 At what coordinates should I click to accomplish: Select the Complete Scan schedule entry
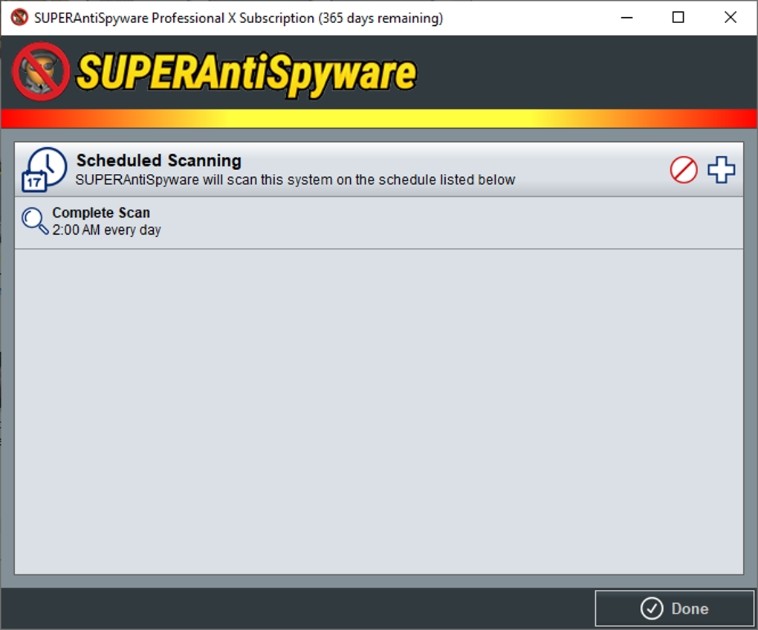[x=379, y=222]
